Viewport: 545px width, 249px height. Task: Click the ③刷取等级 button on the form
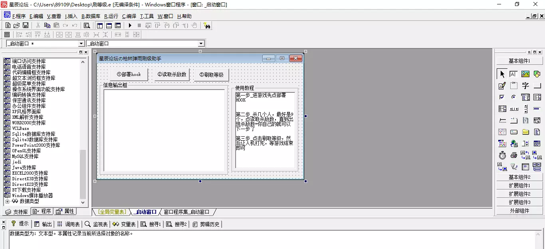(211, 75)
